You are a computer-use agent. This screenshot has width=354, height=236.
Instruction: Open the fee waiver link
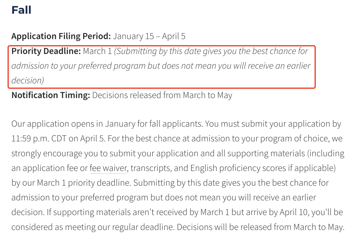[108, 168]
